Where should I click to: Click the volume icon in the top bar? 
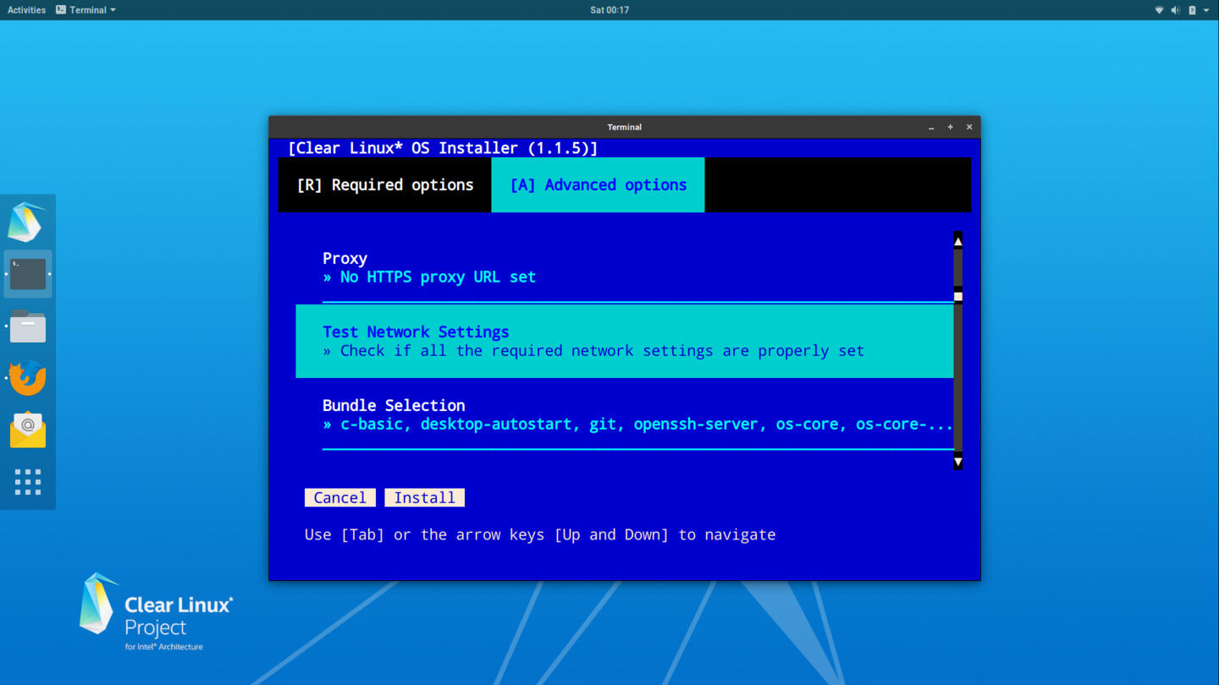(1175, 10)
